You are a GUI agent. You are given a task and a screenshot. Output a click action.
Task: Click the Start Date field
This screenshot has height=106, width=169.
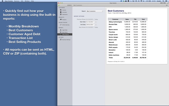point(90,22)
